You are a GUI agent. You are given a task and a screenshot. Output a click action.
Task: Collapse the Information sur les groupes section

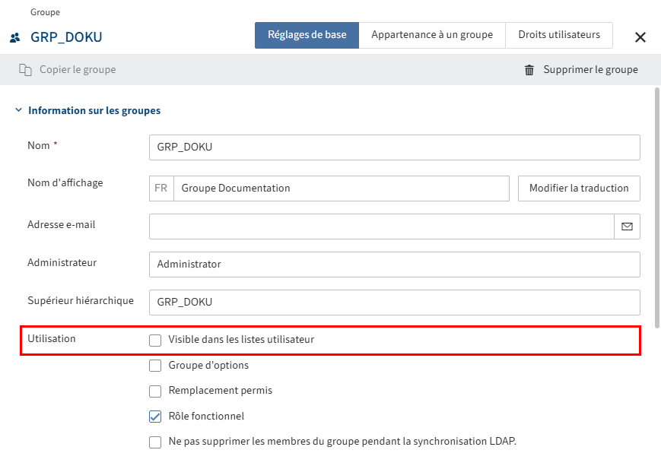pos(17,109)
